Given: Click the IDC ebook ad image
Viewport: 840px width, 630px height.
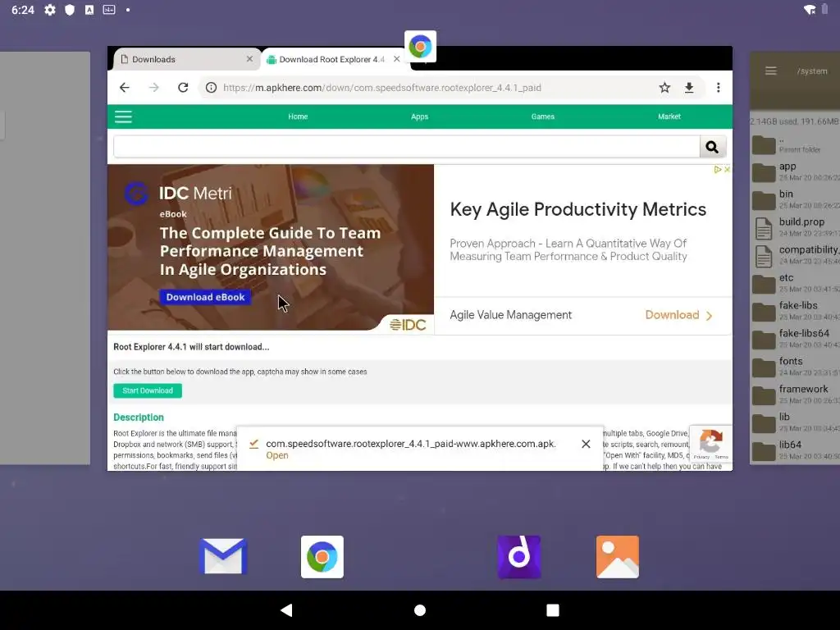Looking at the screenshot, I should coord(271,247).
